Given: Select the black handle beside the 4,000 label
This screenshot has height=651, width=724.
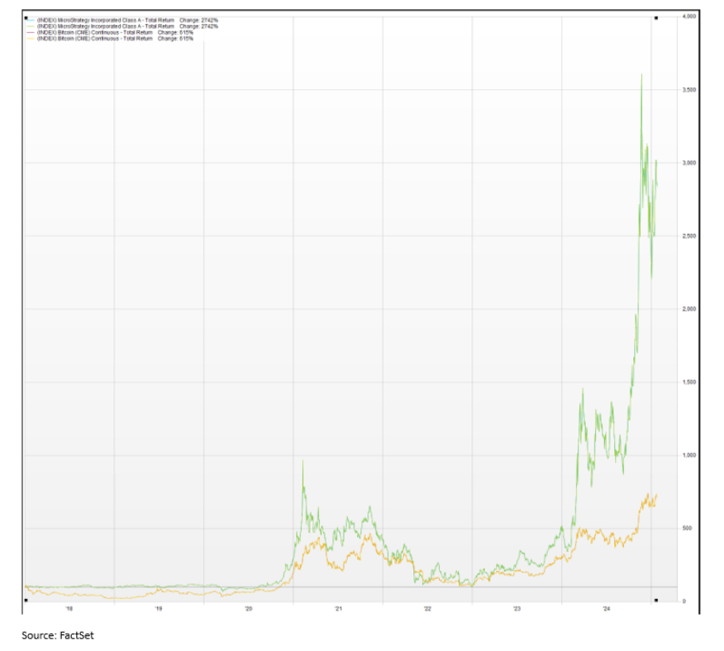Looking at the screenshot, I should [655, 18].
